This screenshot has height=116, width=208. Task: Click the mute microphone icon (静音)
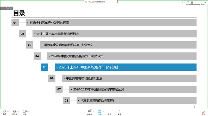pos(5,111)
